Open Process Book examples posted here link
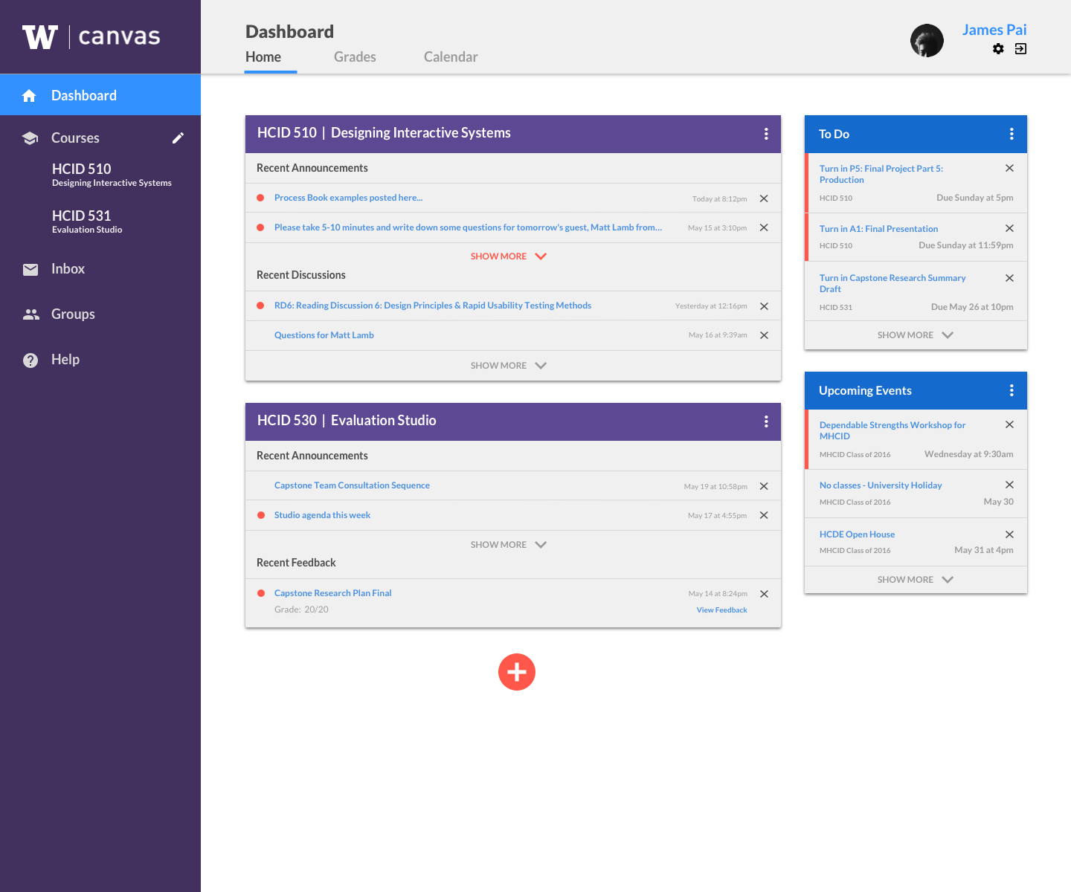Viewport: 1071px width, 892px height. click(348, 198)
